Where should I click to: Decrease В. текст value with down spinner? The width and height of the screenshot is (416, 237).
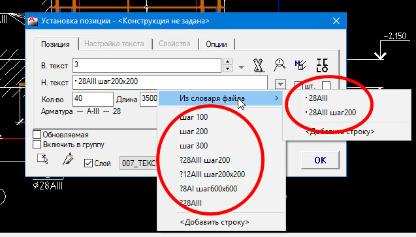[228, 69]
